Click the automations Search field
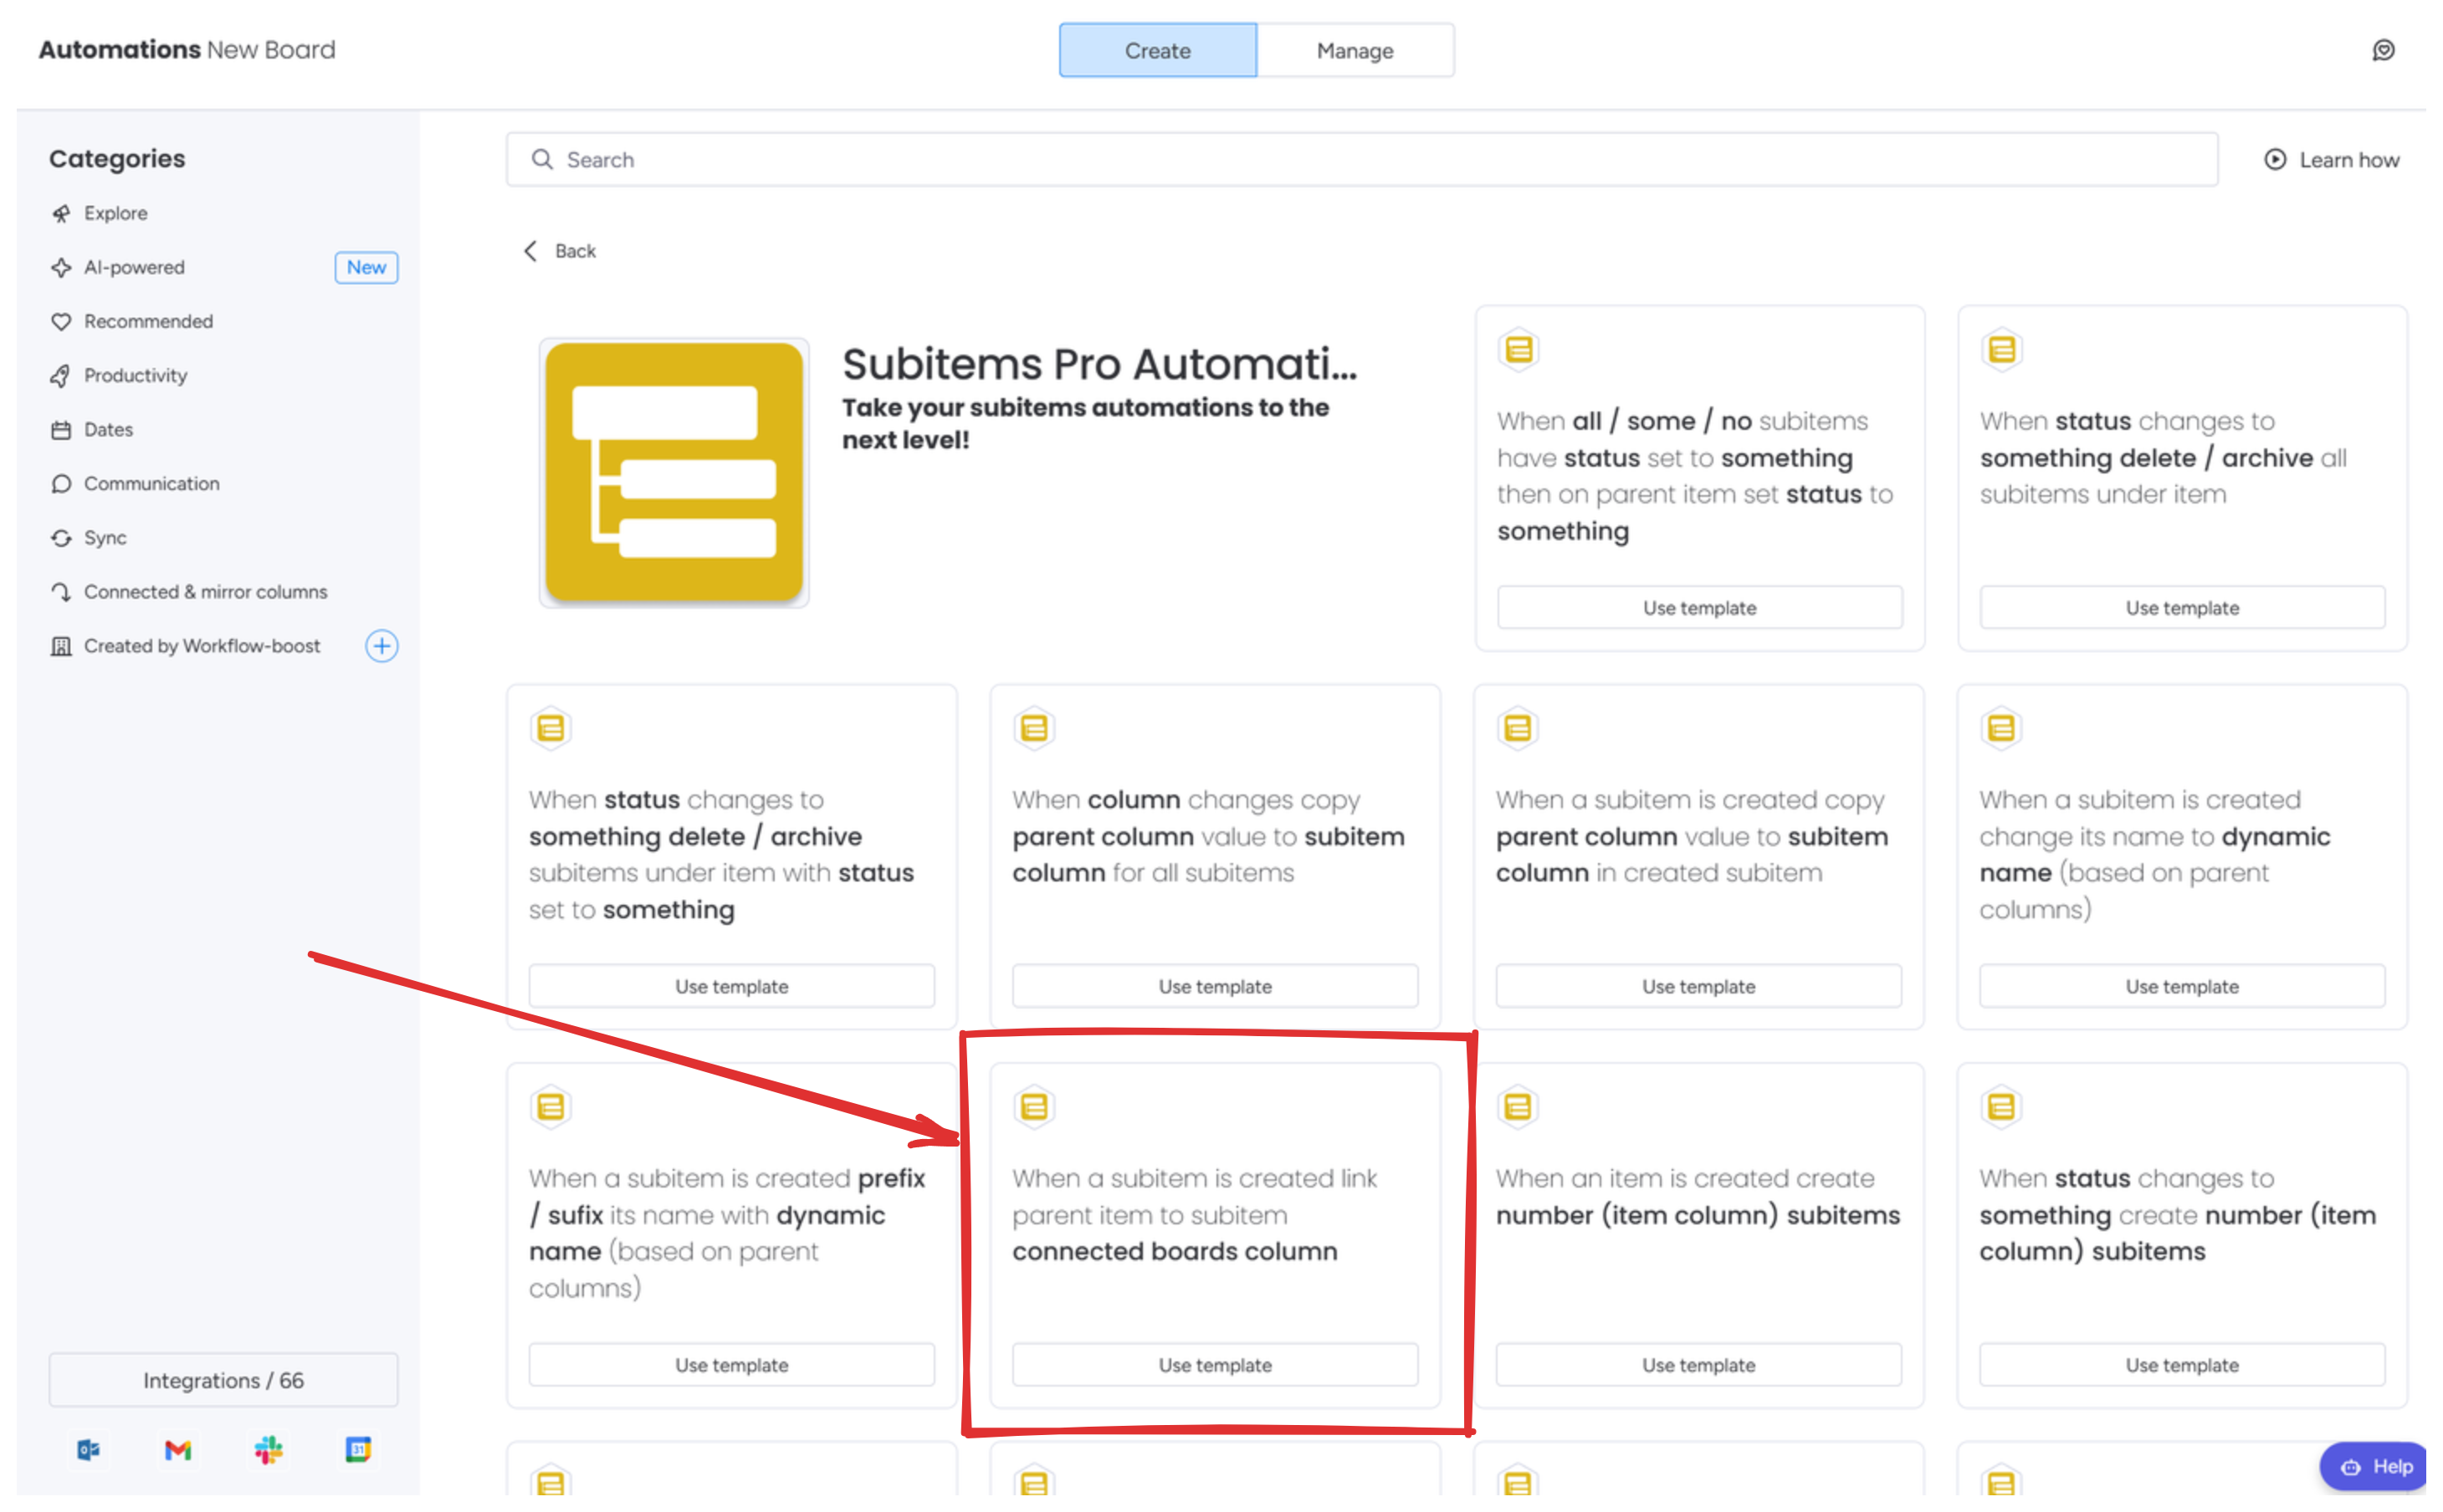 click(1360, 160)
